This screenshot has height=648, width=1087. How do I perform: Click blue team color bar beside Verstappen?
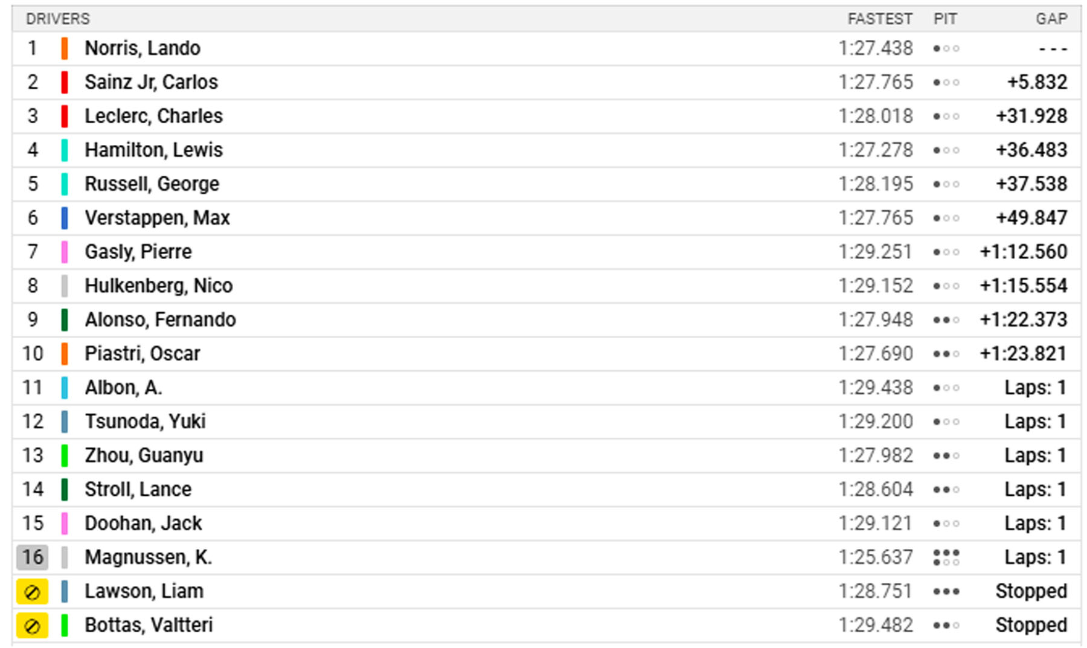coord(65,218)
